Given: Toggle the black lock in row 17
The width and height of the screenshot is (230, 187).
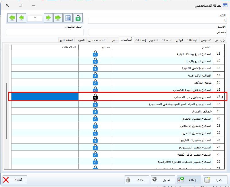Looking at the screenshot, I should pyautogui.click(x=95, y=97).
